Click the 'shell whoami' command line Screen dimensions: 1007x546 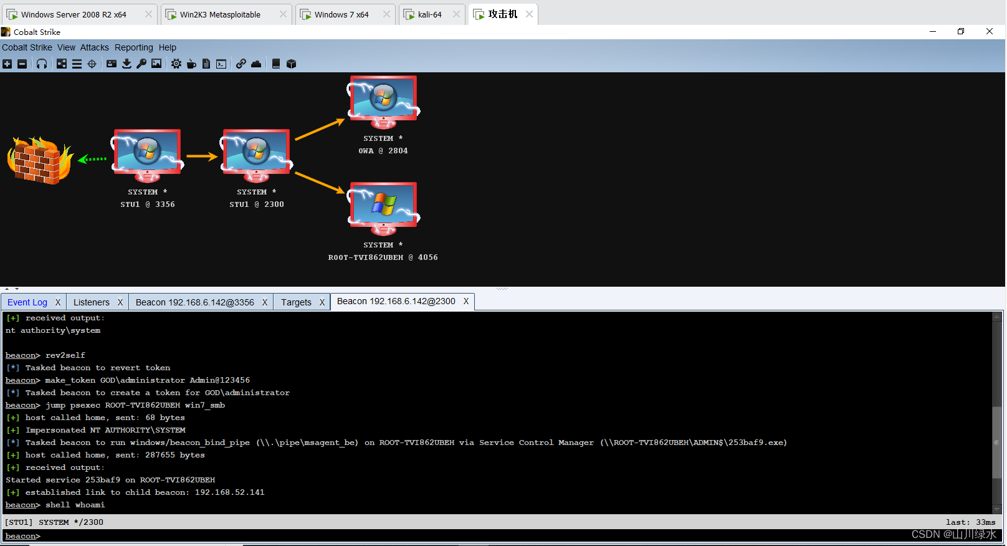[55, 505]
